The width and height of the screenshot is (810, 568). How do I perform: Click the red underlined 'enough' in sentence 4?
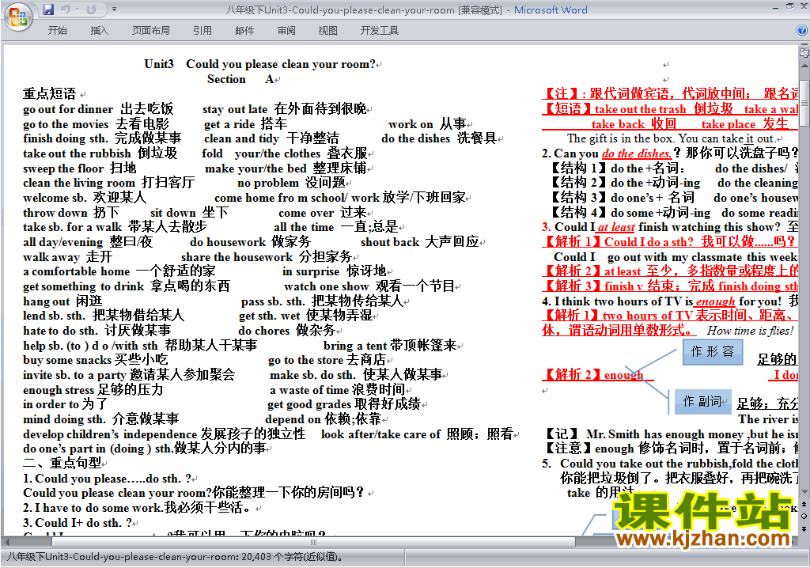tap(715, 301)
